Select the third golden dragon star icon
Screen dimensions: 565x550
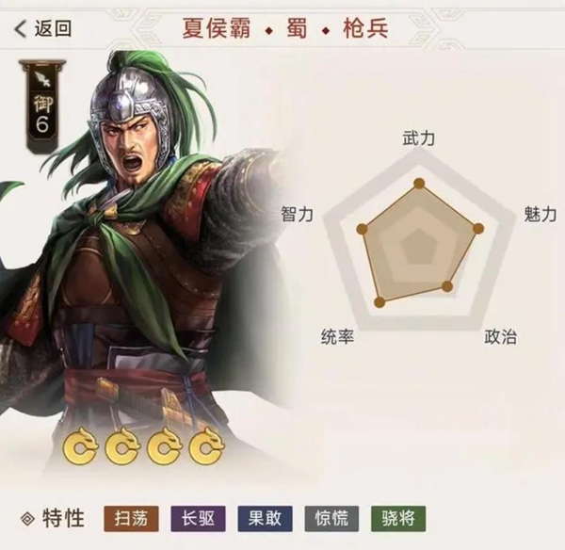pyautogui.click(x=165, y=445)
